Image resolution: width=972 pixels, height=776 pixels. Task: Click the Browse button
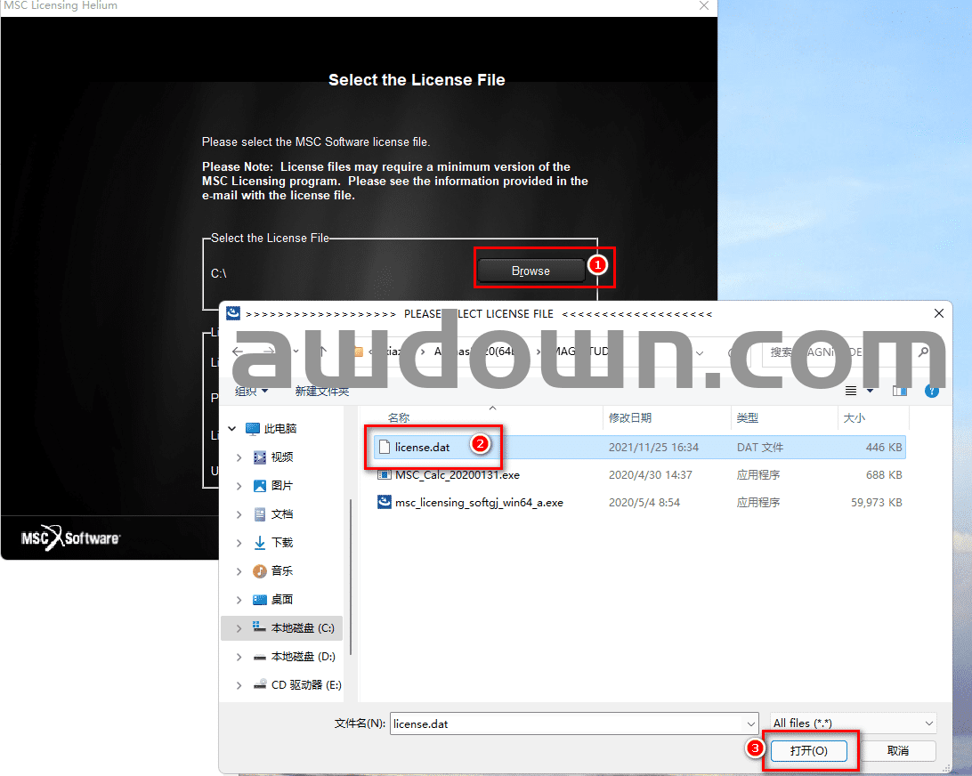click(531, 271)
